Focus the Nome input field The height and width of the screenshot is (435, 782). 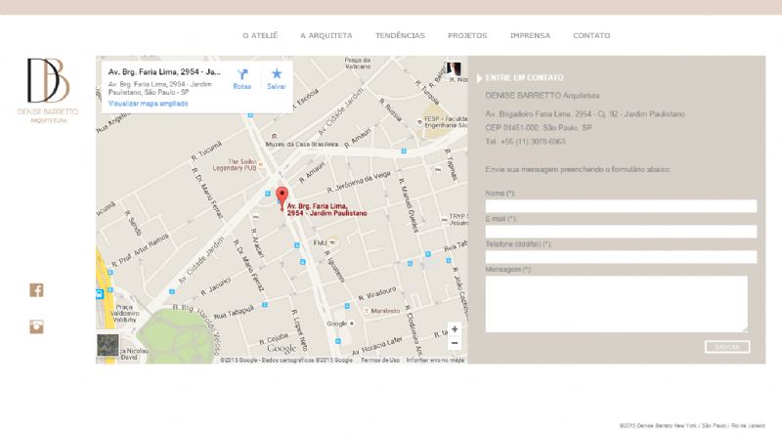pos(621,206)
